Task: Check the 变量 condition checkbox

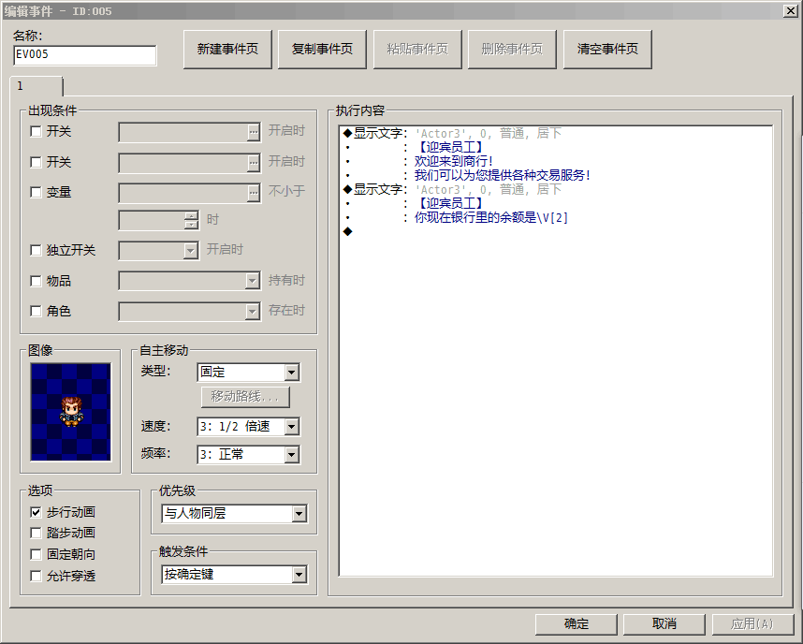Action: coord(36,192)
